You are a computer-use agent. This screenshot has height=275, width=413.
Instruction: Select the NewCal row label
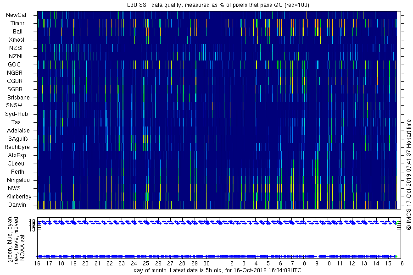click(x=16, y=15)
